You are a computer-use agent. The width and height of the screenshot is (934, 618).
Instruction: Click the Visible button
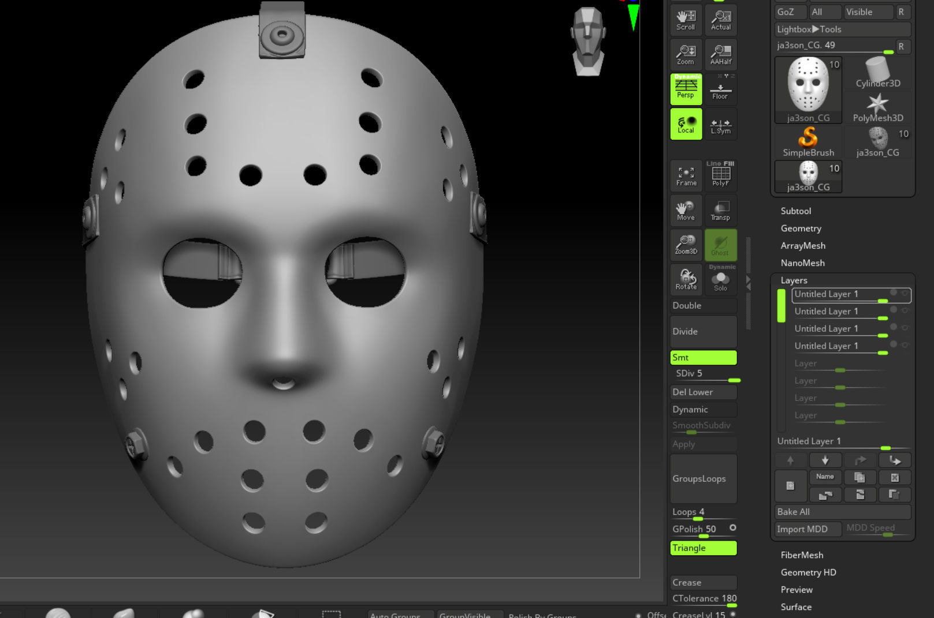point(868,12)
